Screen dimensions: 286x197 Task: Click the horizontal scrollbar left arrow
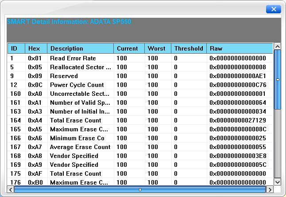point(11,189)
